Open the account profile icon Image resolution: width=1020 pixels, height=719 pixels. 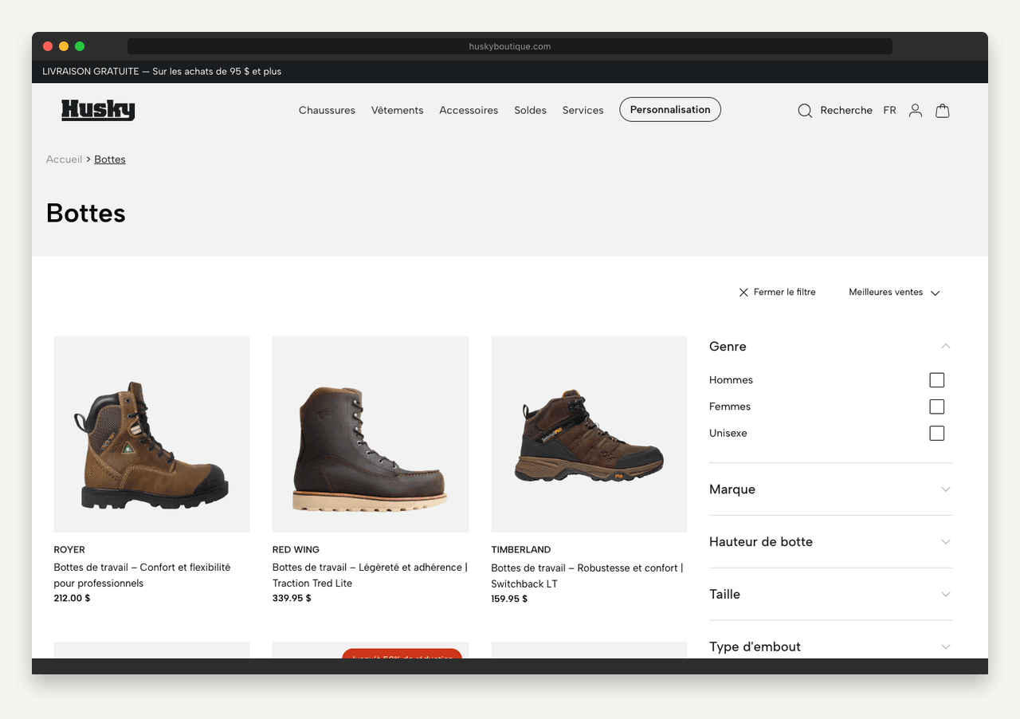915,111
